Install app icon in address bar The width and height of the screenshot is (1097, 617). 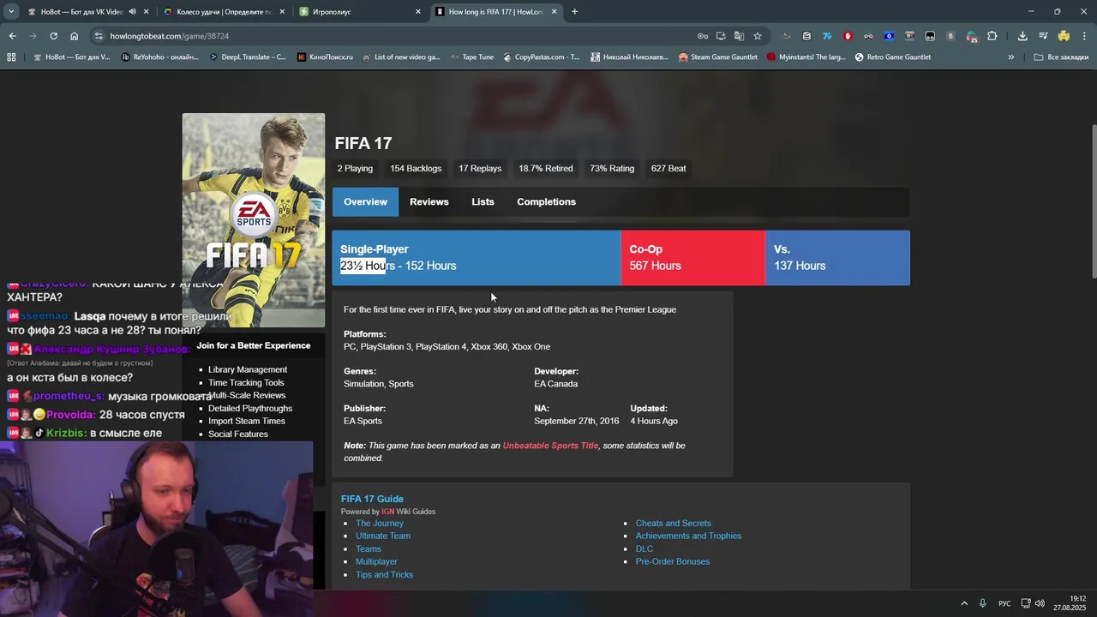click(x=721, y=36)
